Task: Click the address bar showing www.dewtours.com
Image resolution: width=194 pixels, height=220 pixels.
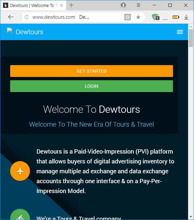Action: click(83, 17)
